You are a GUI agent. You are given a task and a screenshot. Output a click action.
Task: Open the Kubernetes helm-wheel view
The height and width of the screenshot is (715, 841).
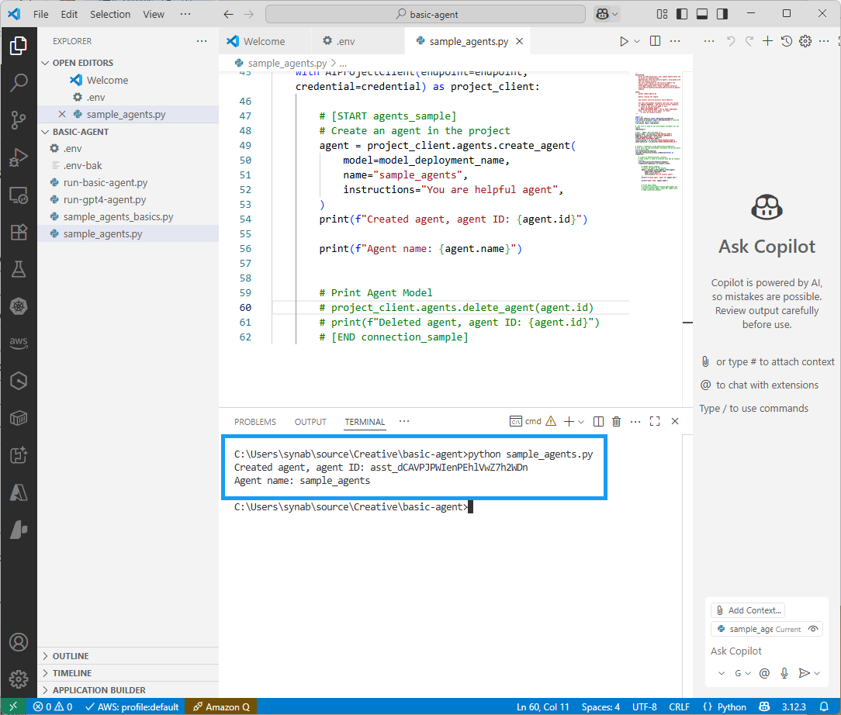click(19, 306)
